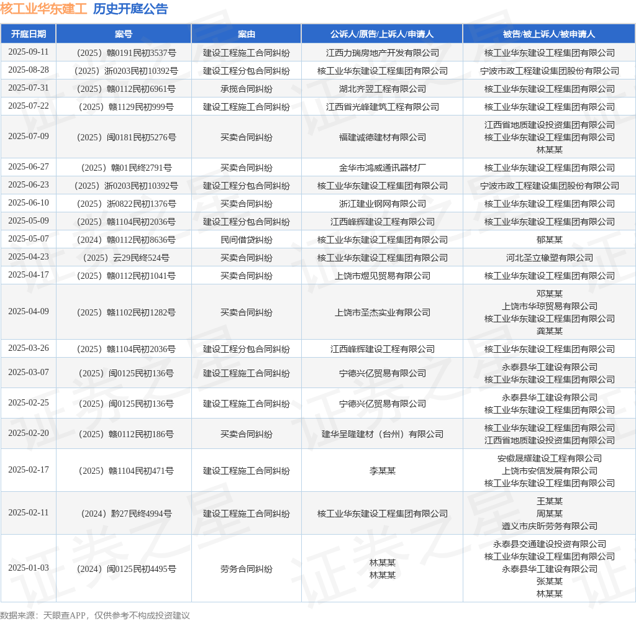The height and width of the screenshot is (621, 636).
Task: Click plaintiff 上饶市圣杰实业有限公司
Action: coord(383,312)
